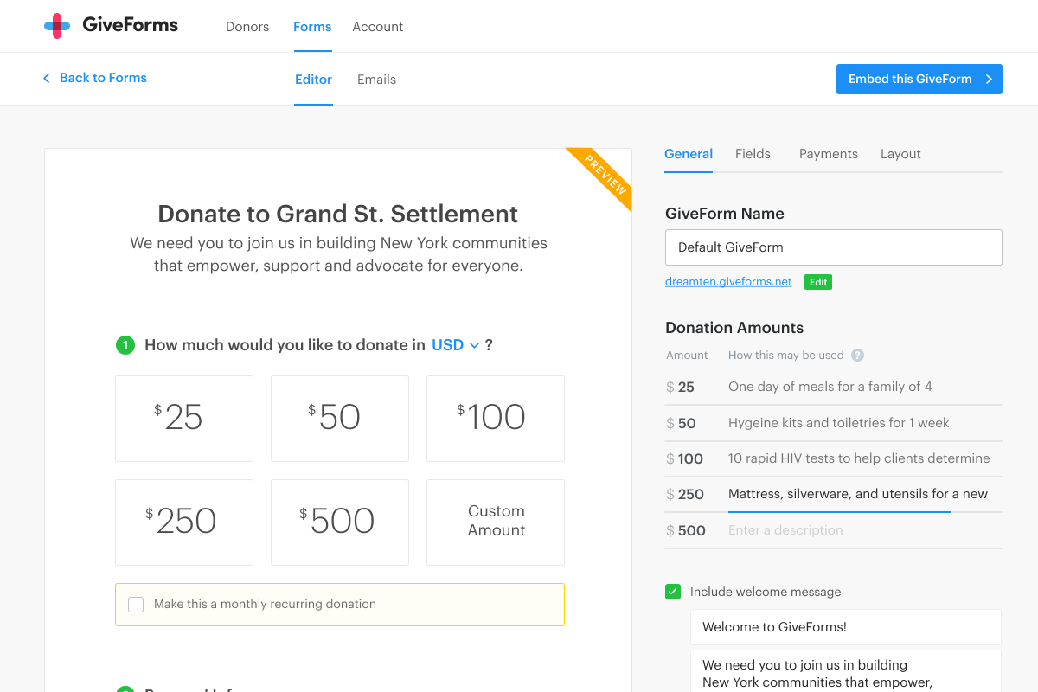Click the $100 '10 rapid HIV tests' description
The height and width of the screenshot is (692, 1038).
click(865, 458)
